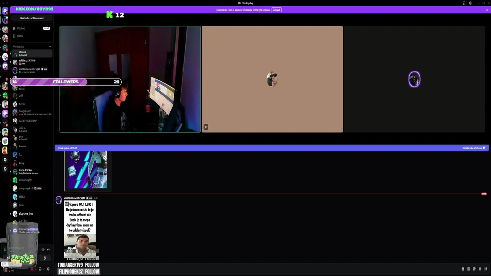This screenshot has width=491, height=276.
Task: Open the plug4.me_bot conversation
Action: (x=32, y=214)
